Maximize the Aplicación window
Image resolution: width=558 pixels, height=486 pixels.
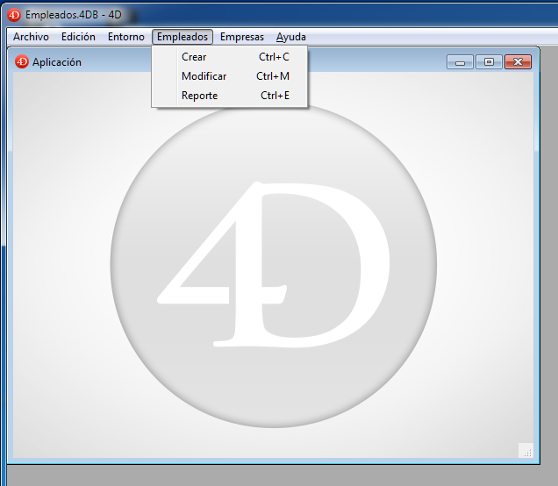(489, 61)
